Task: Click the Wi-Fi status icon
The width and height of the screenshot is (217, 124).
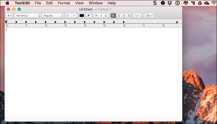Action: tap(214, 3)
